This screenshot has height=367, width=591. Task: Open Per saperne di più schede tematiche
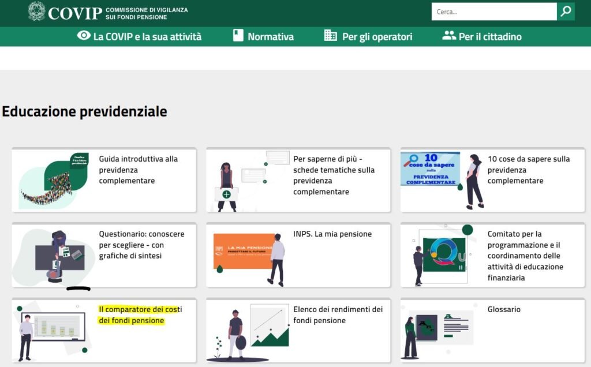click(x=334, y=175)
